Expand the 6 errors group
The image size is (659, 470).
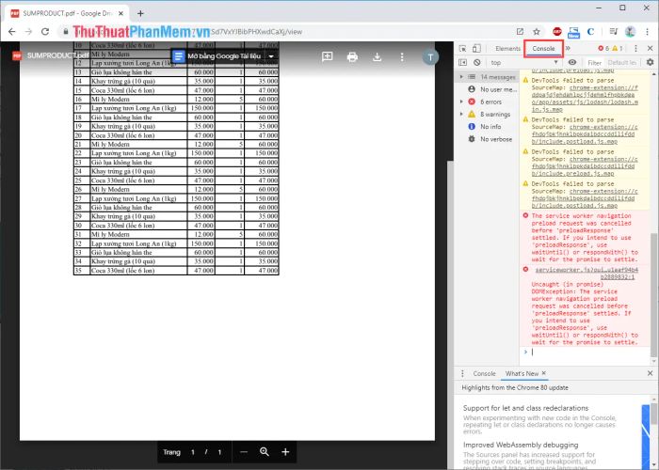tap(461, 102)
